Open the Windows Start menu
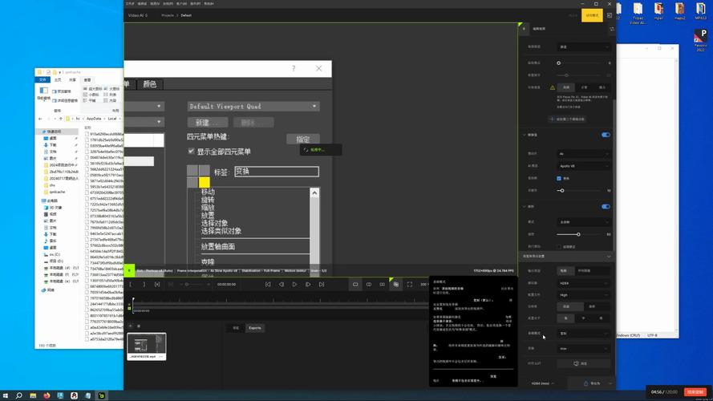 6,395
